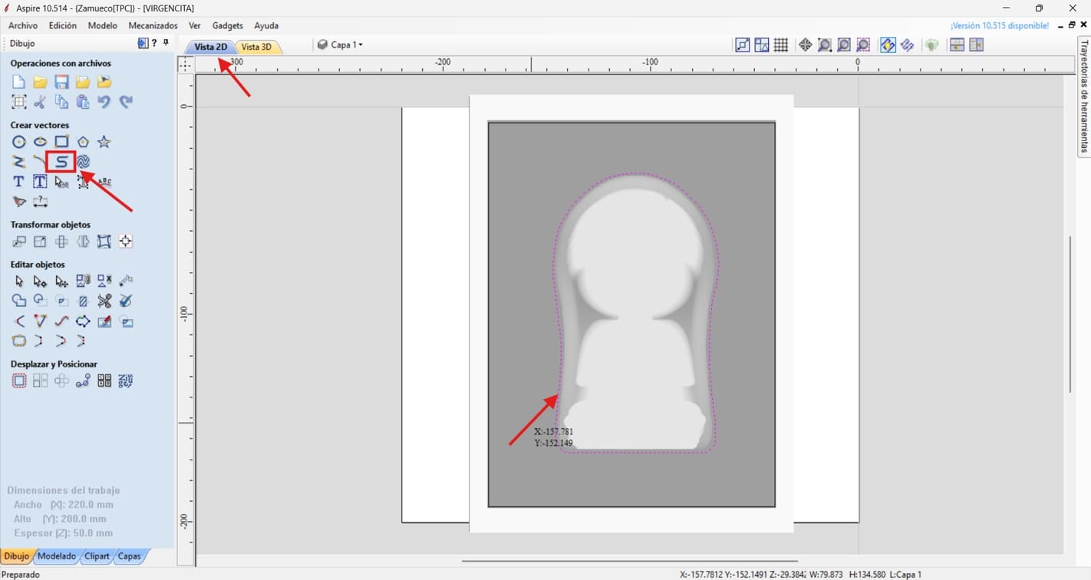
Task: Open the Capa 1 layer dropdown
Action: point(341,45)
